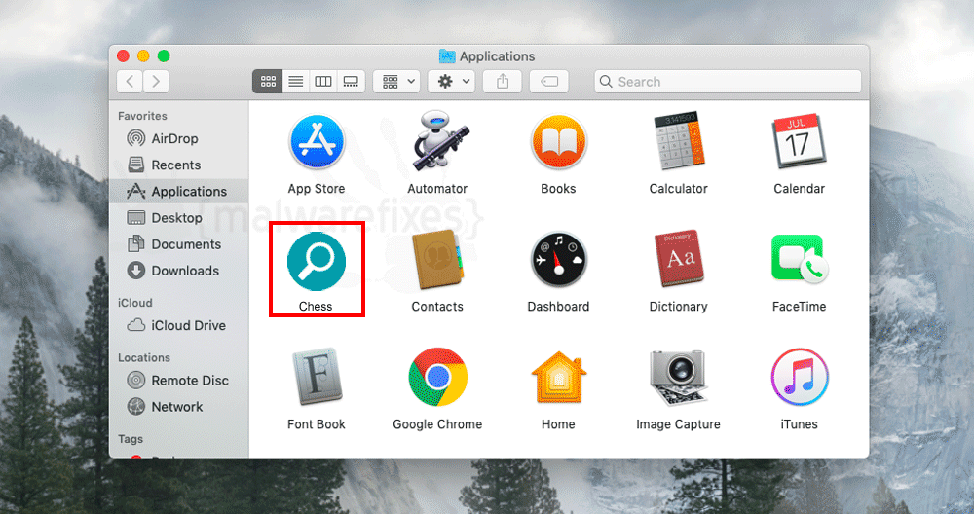The width and height of the screenshot is (974, 514).
Task: Open AirDrop in the sidebar
Action: (179, 138)
